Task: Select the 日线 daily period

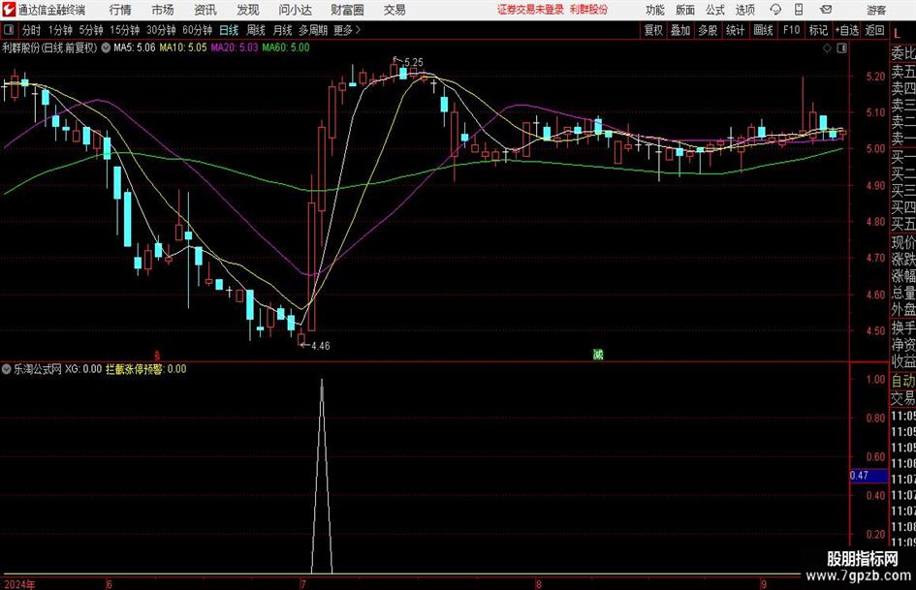Action: [x=229, y=30]
